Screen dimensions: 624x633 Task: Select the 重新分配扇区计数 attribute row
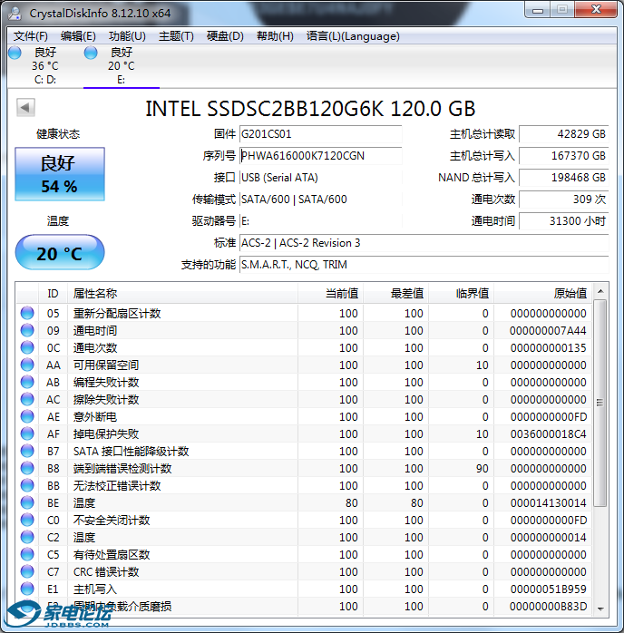[304, 313]
